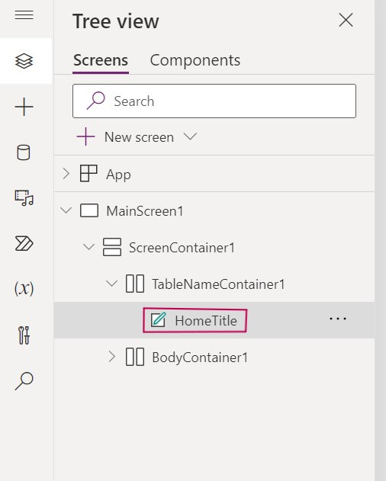
Task: Close the Tree view panel
Action: 346,21
